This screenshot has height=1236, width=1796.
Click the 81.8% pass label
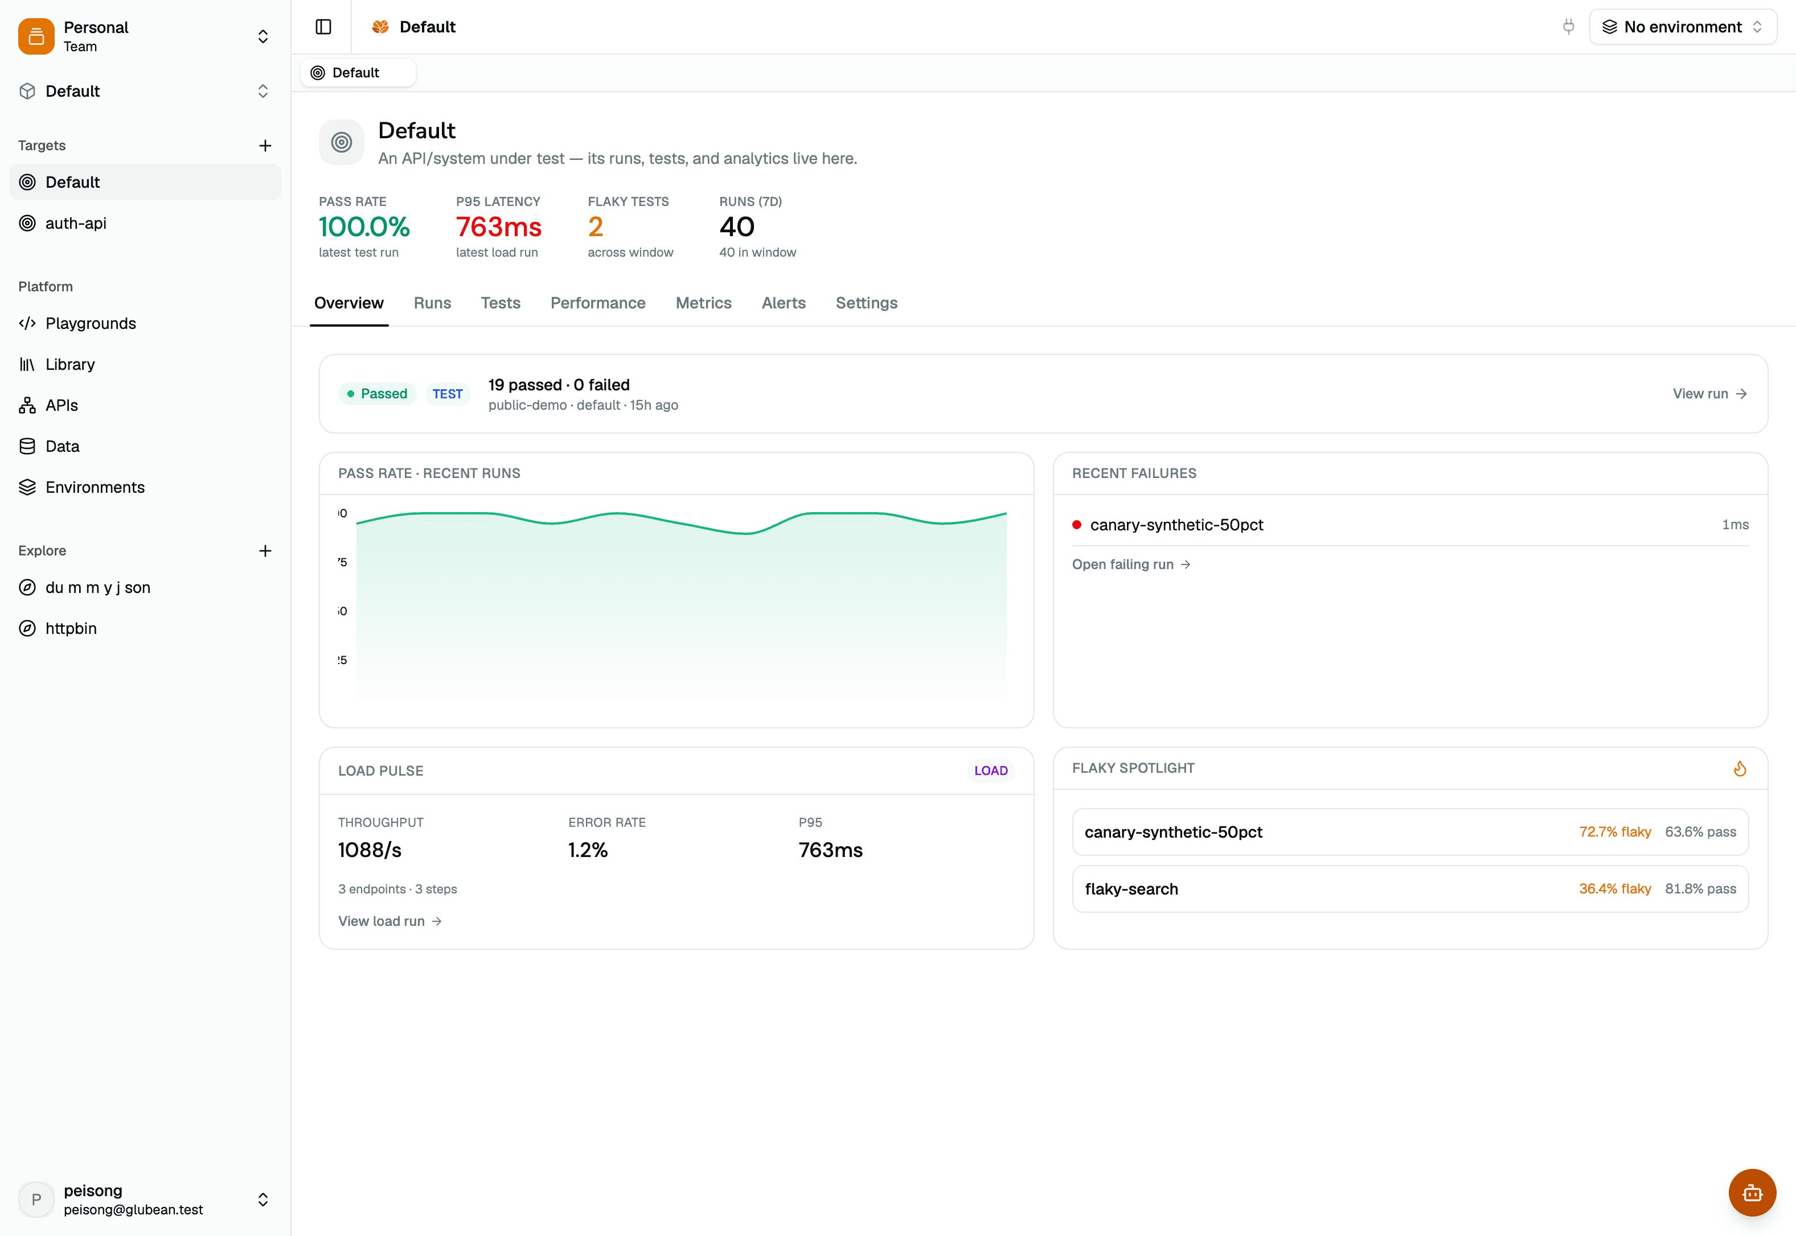[x=1700, y=889]
